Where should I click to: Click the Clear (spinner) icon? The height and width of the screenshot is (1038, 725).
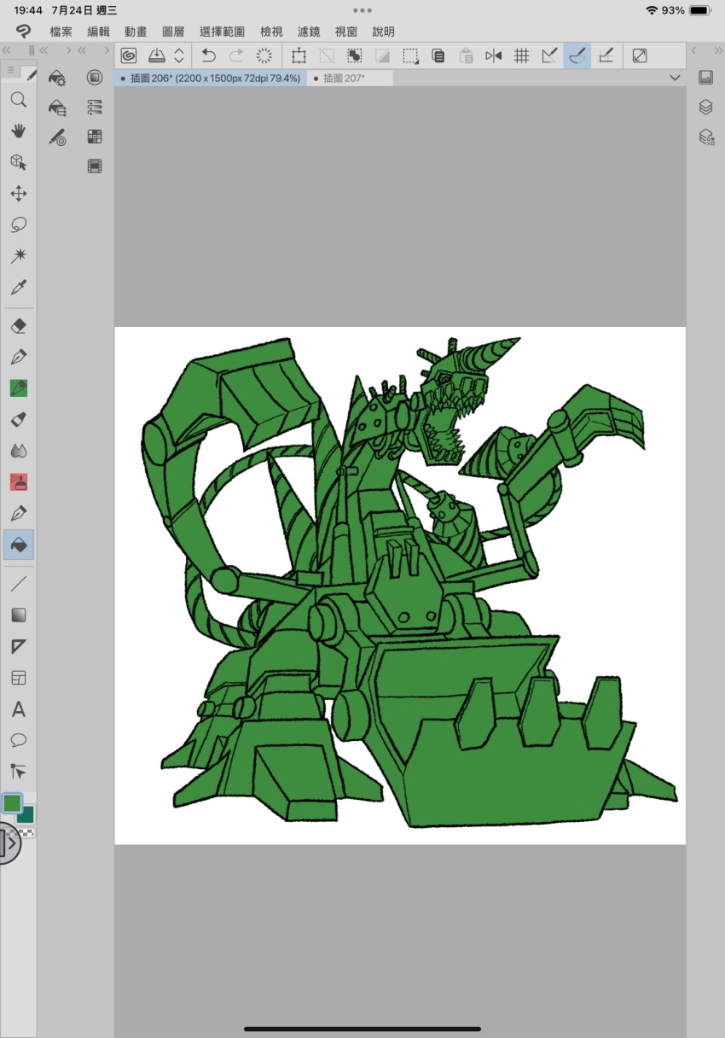pyautogui.click(x=264, y=55)
